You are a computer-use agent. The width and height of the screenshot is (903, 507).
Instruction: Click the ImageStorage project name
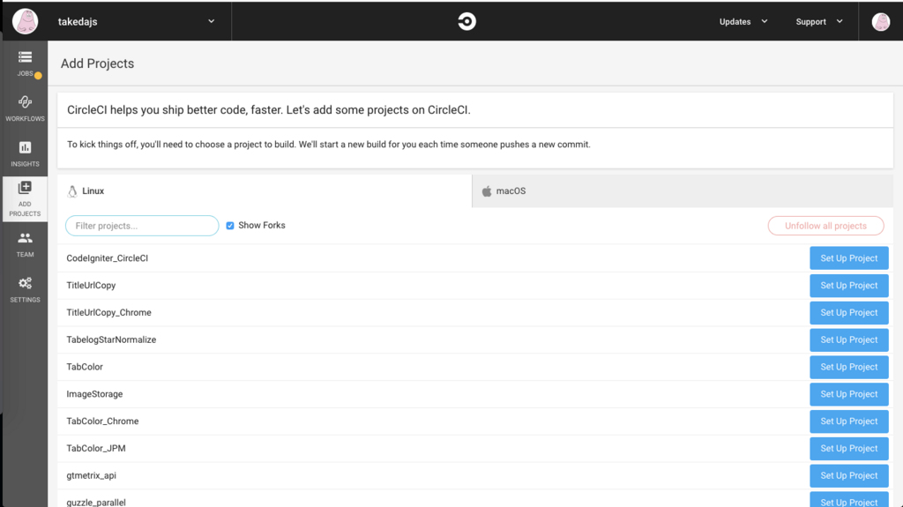coord(94,394)
